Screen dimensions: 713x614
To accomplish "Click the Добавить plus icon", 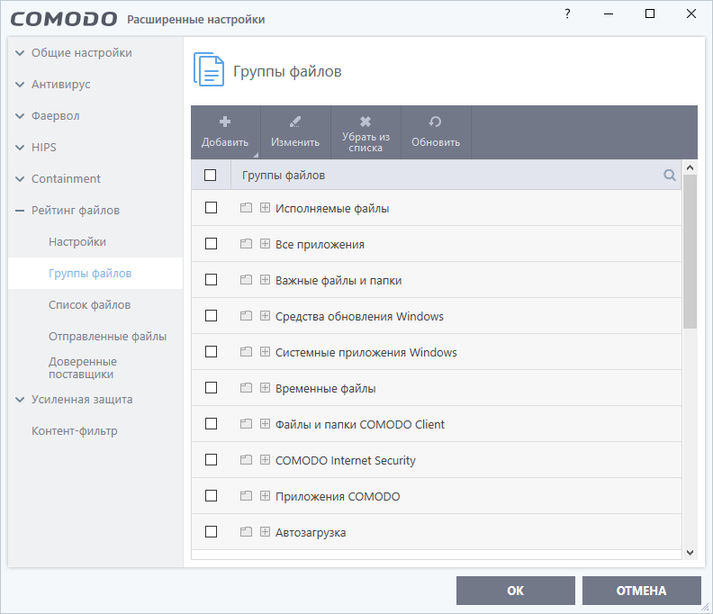I will (225, 122).
